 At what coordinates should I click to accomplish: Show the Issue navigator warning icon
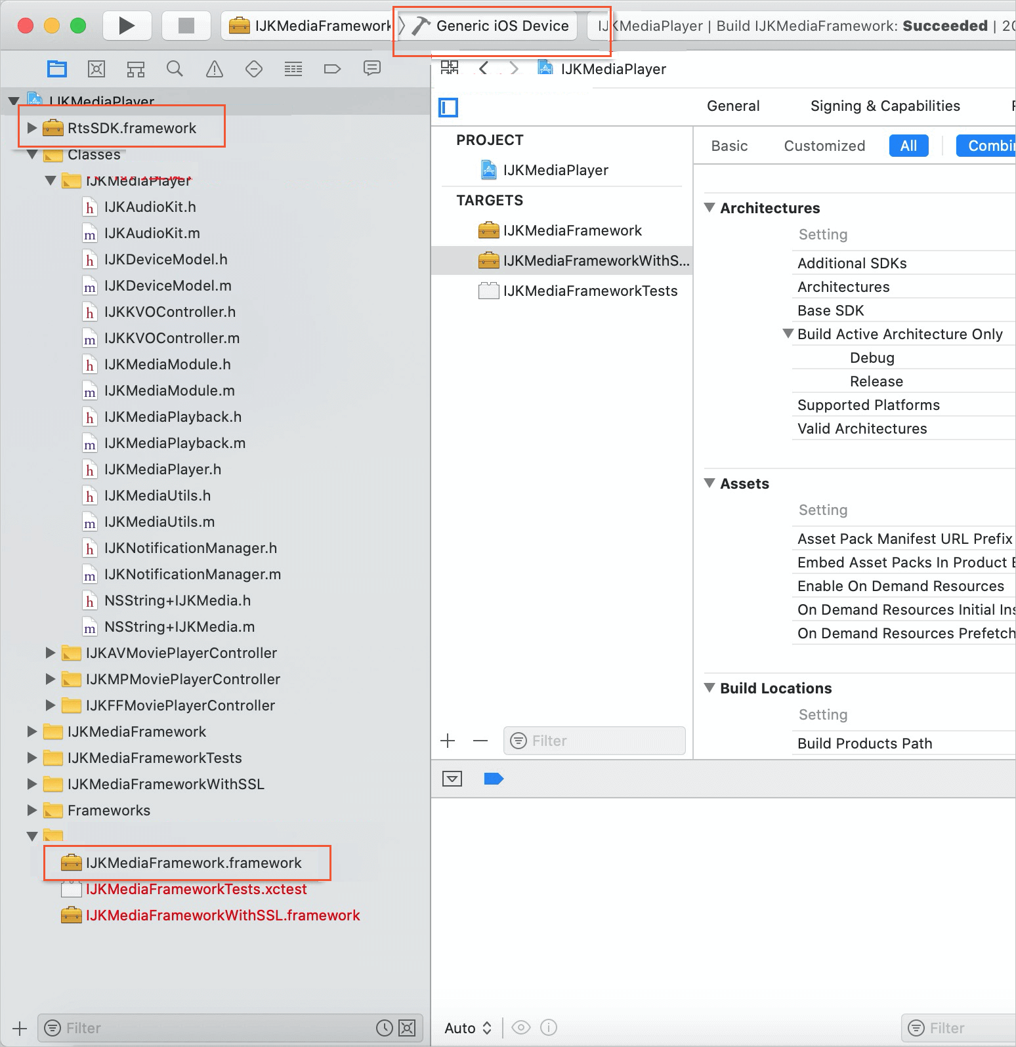tap(215, 69)
